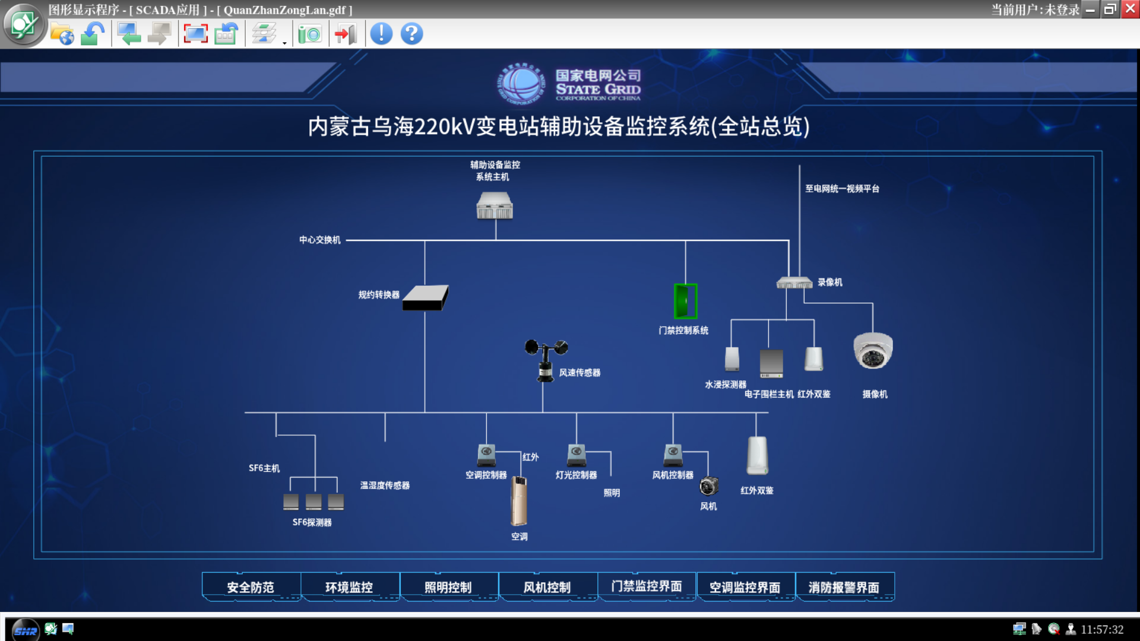Open help with the question mark icon

tap(411, 34)
